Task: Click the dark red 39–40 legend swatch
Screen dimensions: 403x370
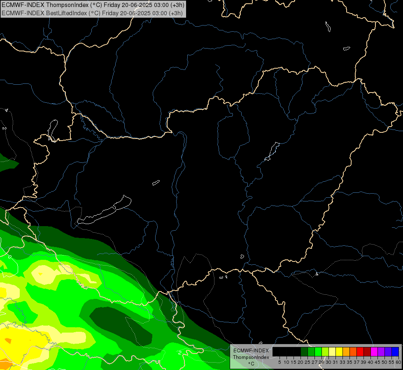Action: point(367,351)
